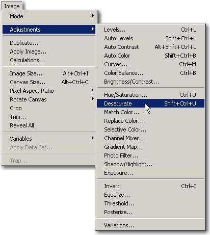Select Canvas Size… command
Screen dimensions: 210x235
49,82
